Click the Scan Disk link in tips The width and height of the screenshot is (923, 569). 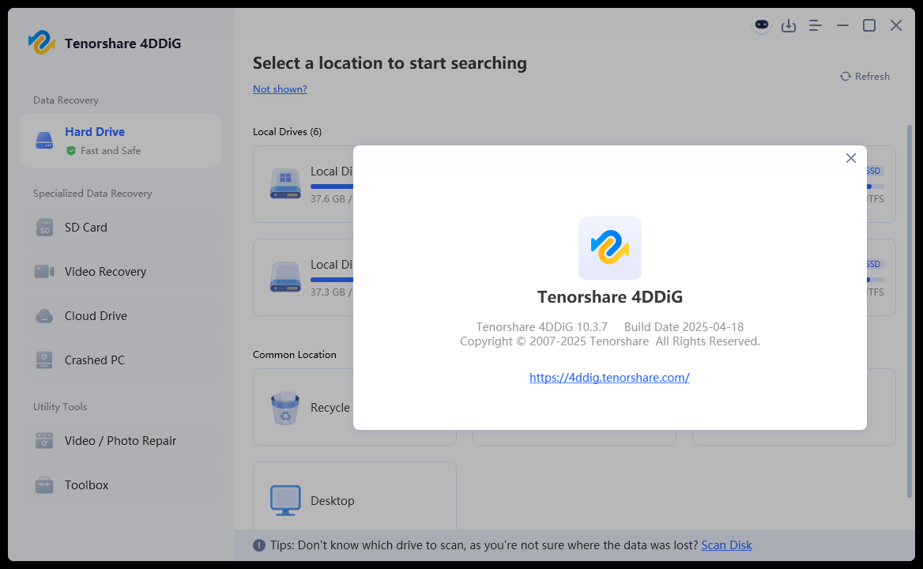click(x=726, y=545)
